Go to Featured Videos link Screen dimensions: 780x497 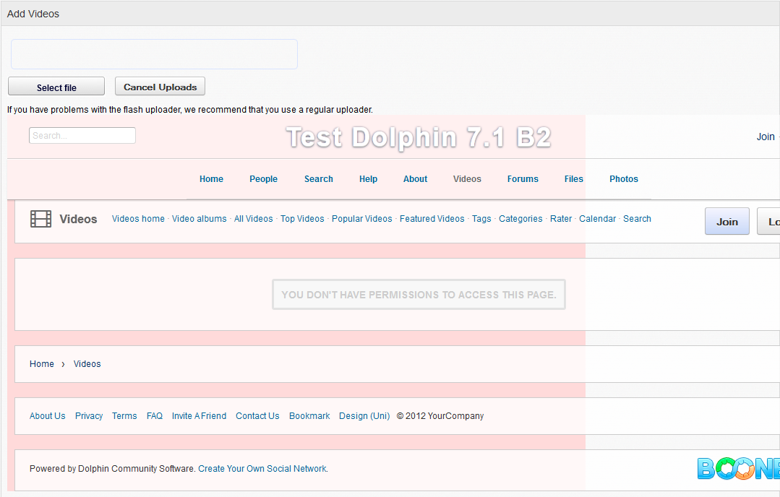pos(432,219)
